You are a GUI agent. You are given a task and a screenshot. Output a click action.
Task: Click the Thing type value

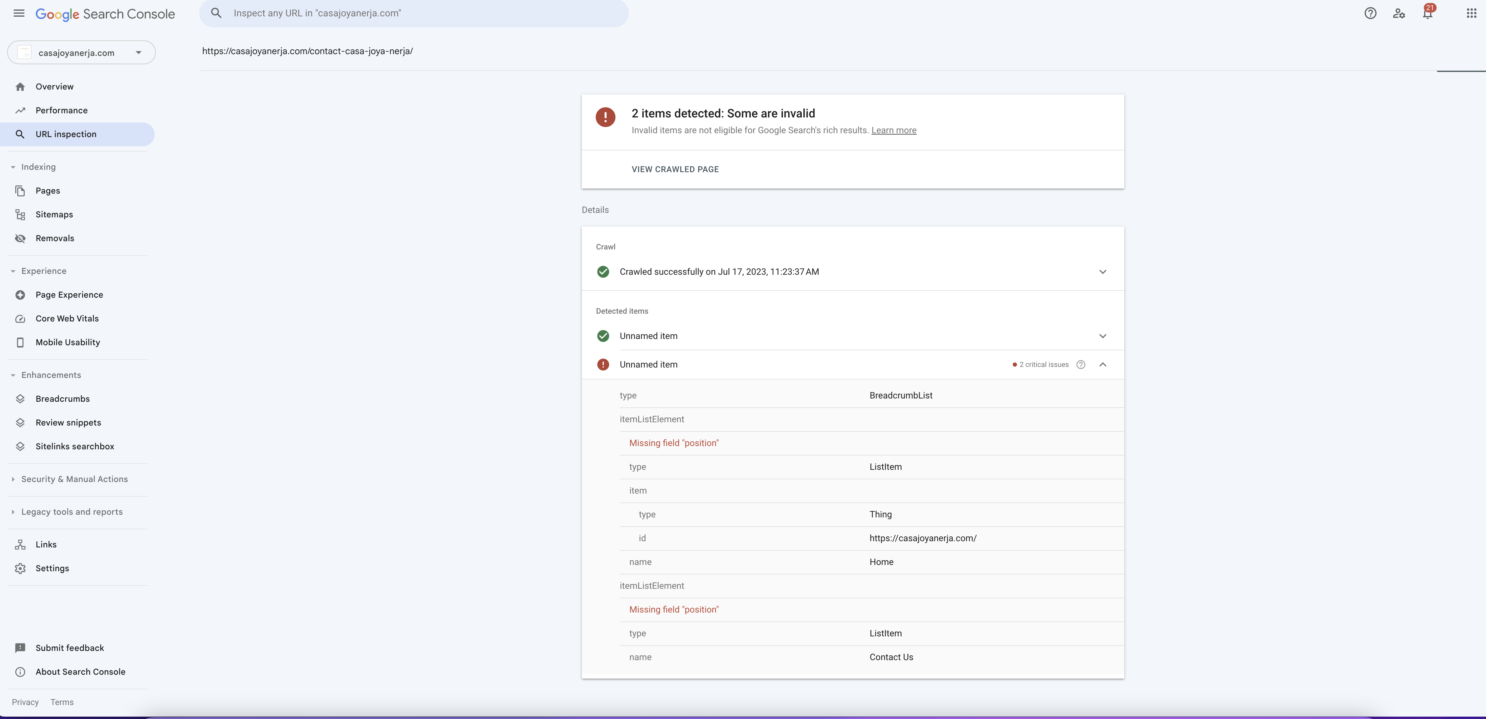(880, 514)
